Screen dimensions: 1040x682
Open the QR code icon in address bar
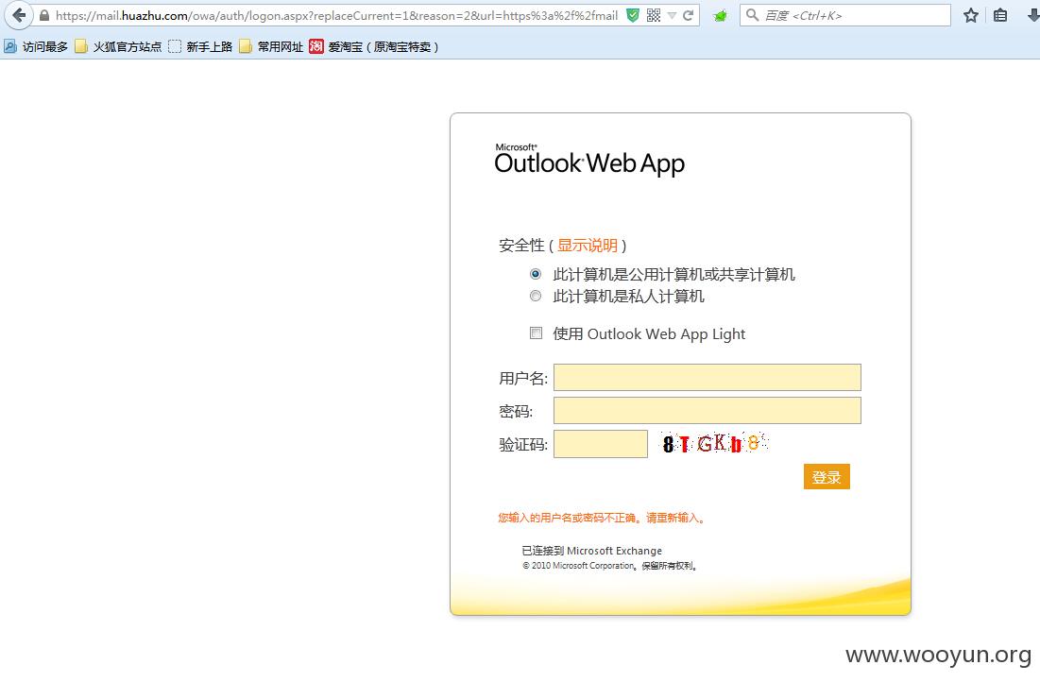(654, 15)
